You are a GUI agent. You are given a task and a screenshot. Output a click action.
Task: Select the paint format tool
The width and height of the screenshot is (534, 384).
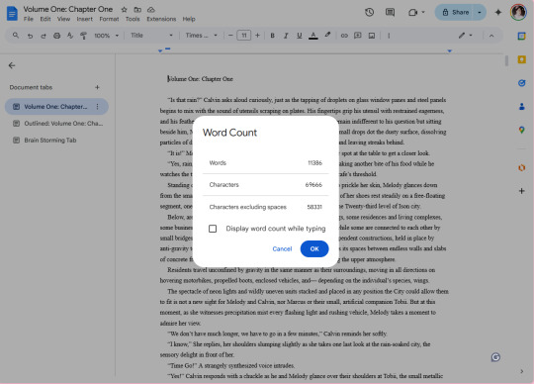(x=83, y=36)
